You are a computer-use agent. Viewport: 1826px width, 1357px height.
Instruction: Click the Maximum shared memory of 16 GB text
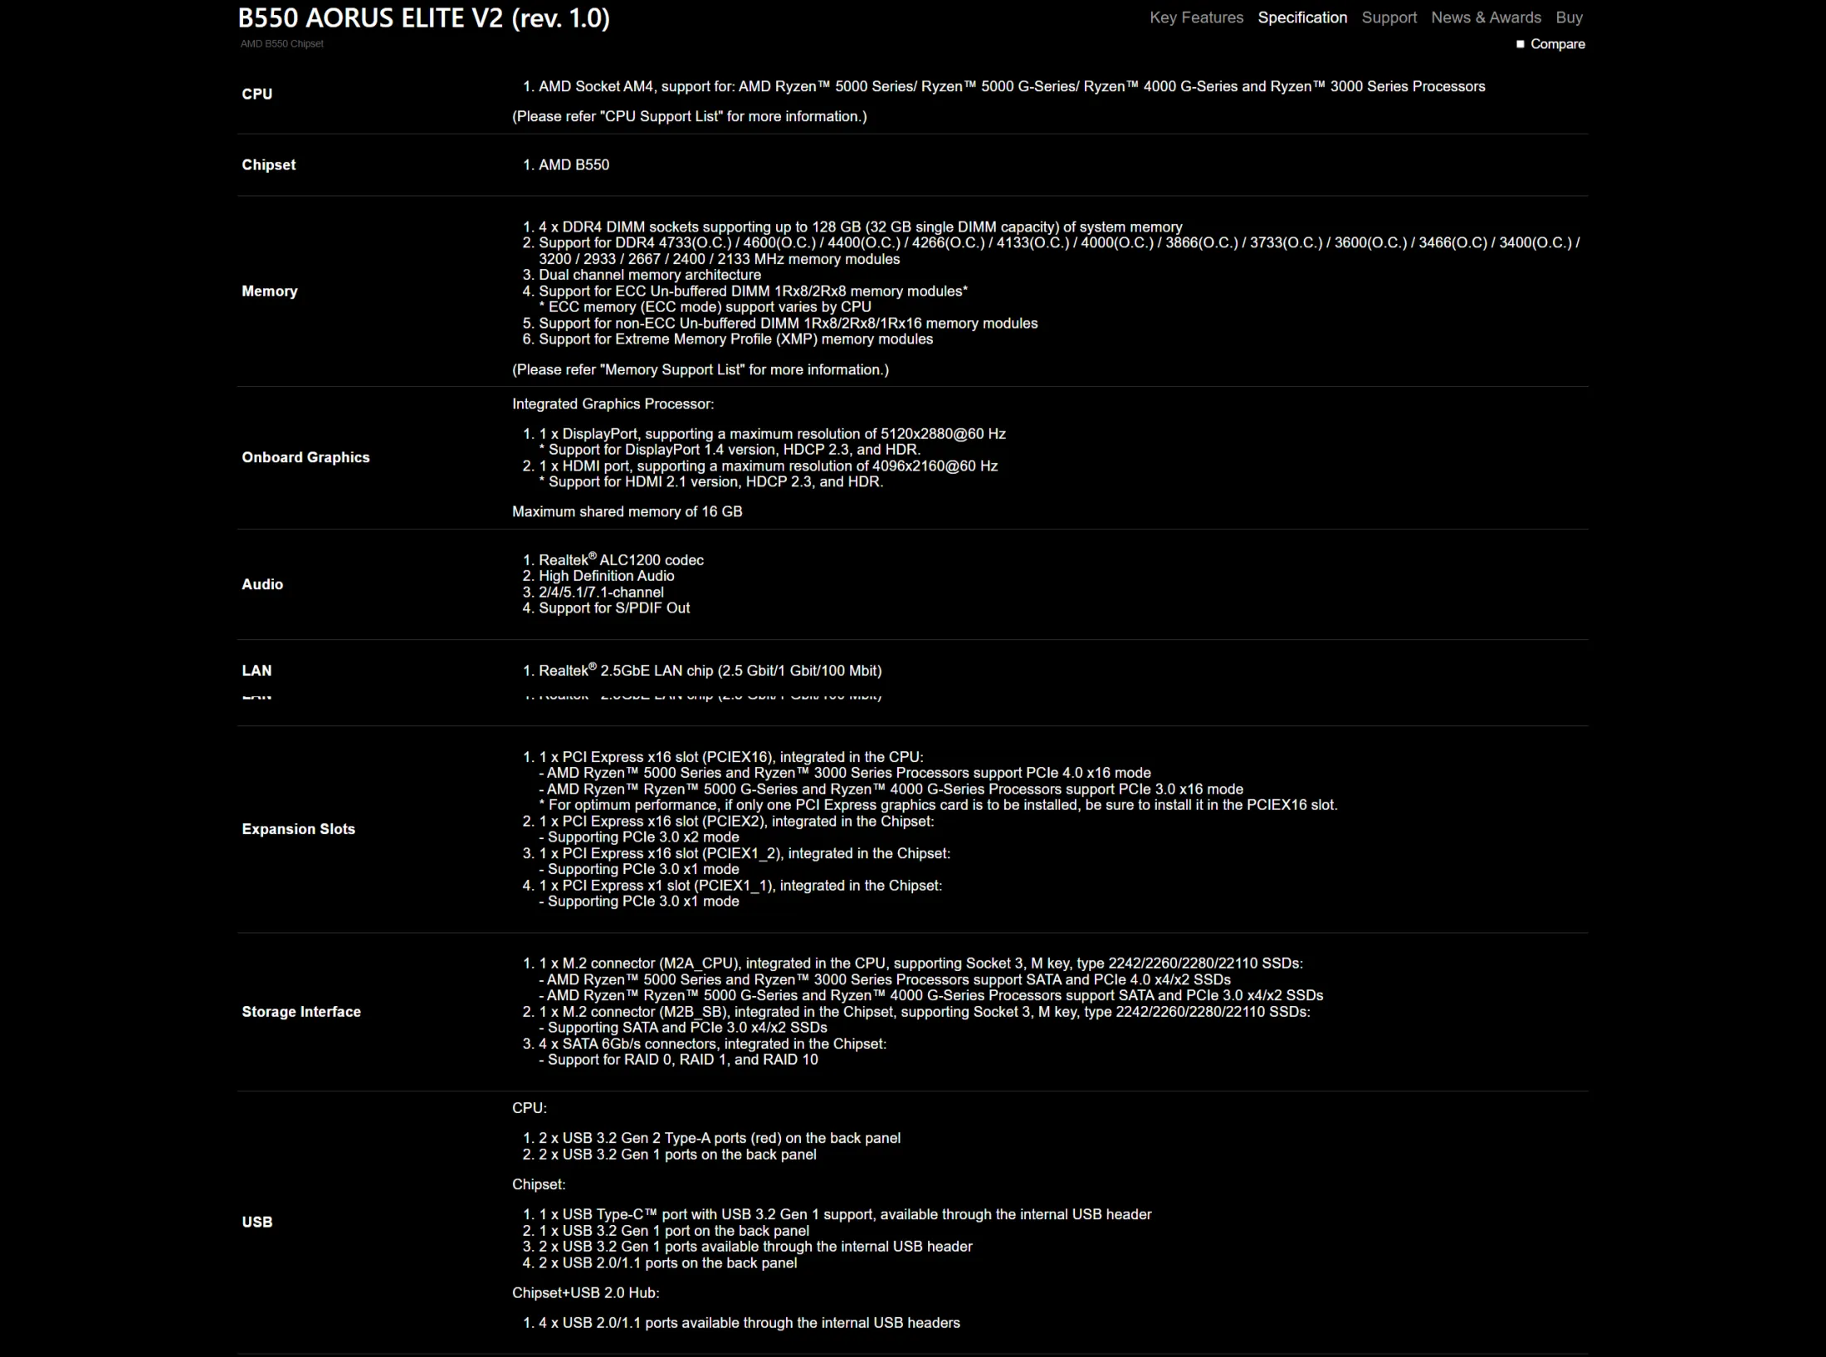pos(627,512)
